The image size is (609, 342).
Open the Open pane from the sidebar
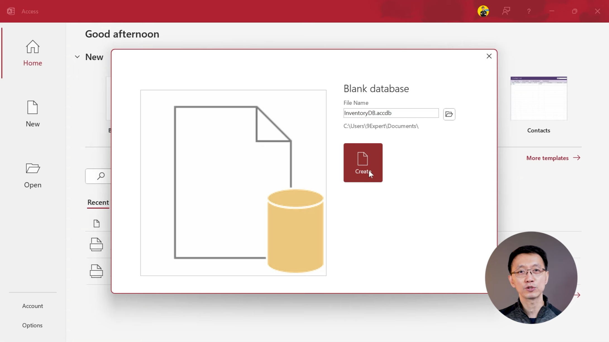click(x=32, y=175)
